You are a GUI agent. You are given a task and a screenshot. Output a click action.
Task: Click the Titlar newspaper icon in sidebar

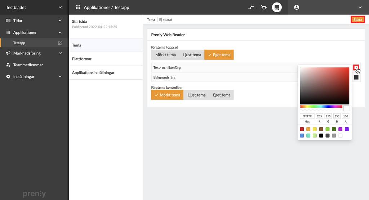[x=8, y=21]
